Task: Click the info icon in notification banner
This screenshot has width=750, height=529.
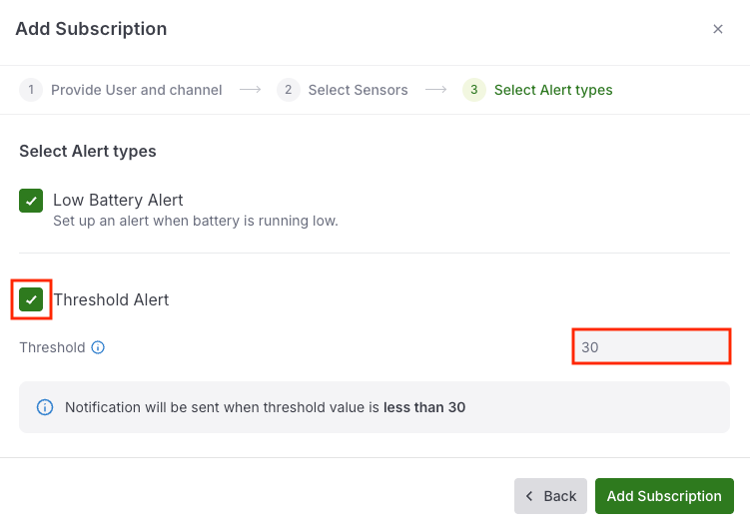Action: (x=45, y=407)
